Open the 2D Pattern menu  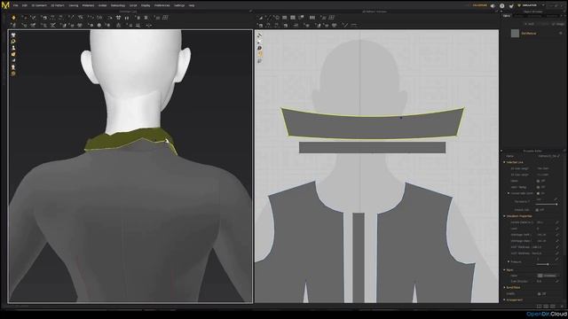point(58,5)
